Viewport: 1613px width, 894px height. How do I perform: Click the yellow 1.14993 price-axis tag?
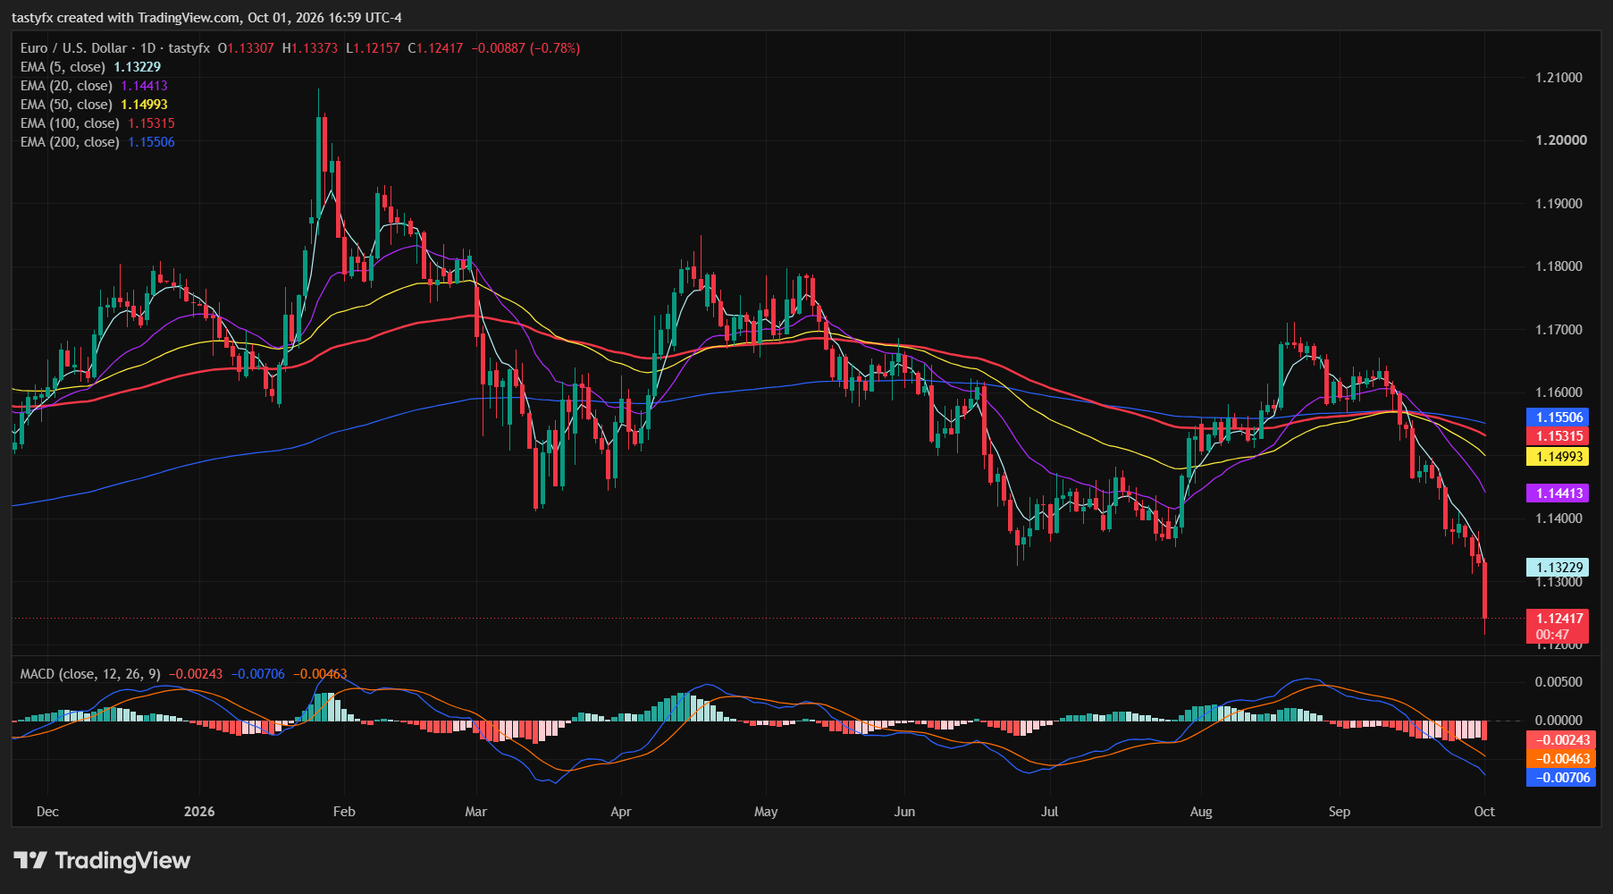pyautogui.click(x=1559, y=457)
